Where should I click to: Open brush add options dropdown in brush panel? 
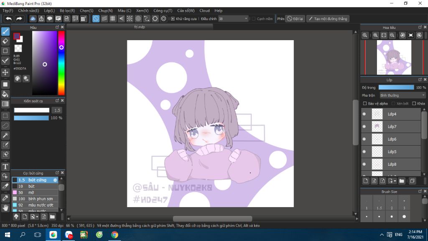(37, 217)
